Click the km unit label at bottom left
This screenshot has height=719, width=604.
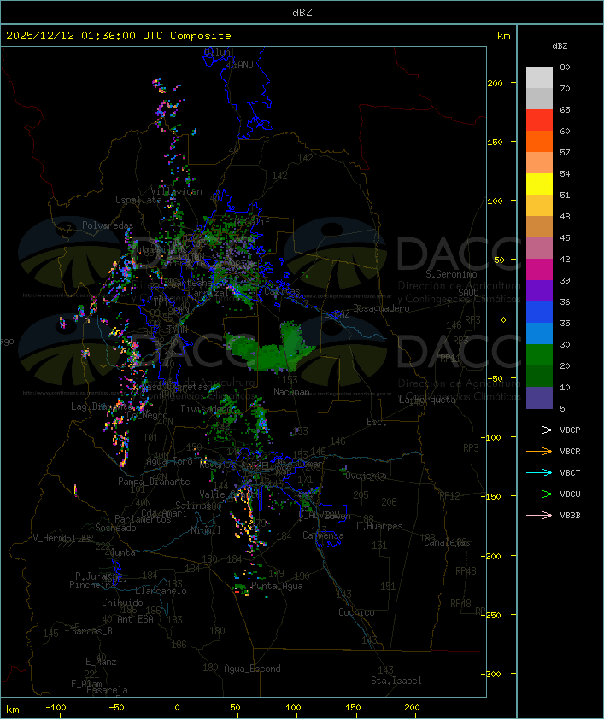click(x=13, y=710)
